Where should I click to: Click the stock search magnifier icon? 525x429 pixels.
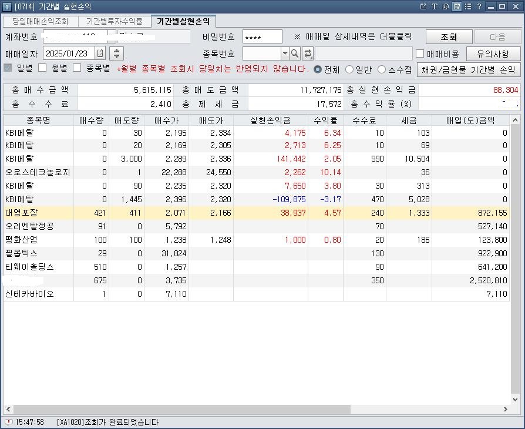click(x=295, y=53)
